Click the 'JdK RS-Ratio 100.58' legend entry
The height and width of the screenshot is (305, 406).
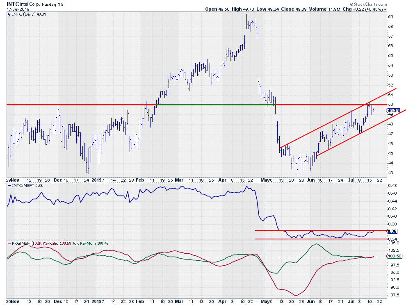53,244
